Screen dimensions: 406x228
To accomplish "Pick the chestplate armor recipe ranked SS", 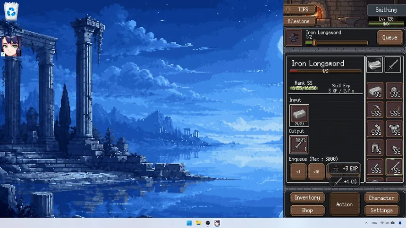I will [x=394, y=129].
